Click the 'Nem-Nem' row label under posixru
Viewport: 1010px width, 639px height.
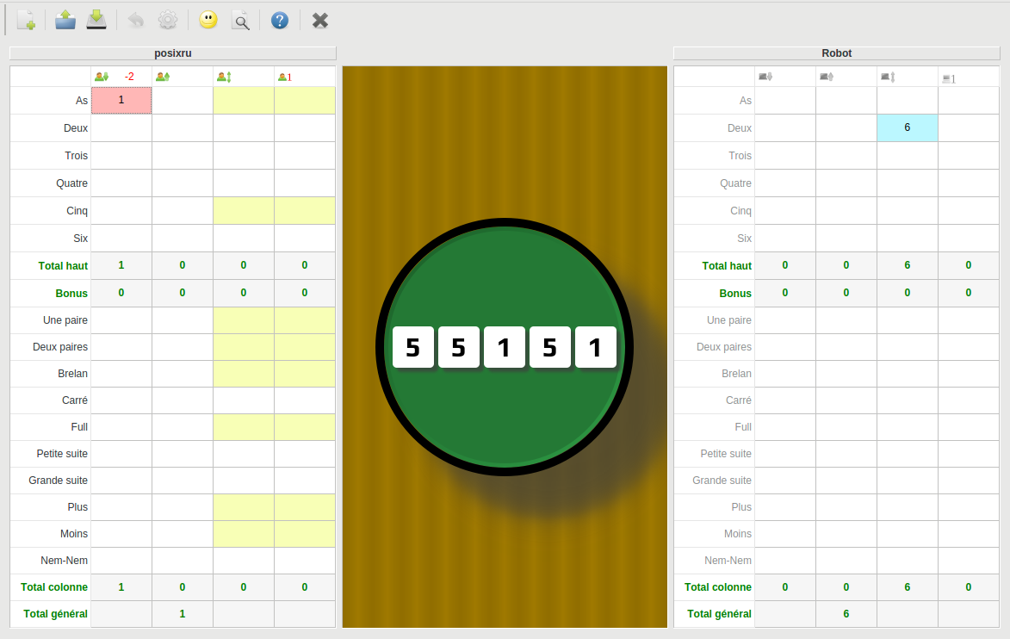coord(64,561)
